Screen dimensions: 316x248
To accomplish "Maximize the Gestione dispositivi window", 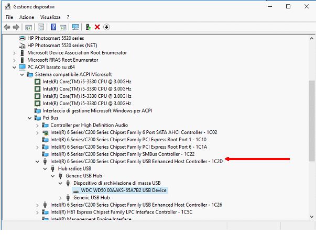I will click(288, 6).
